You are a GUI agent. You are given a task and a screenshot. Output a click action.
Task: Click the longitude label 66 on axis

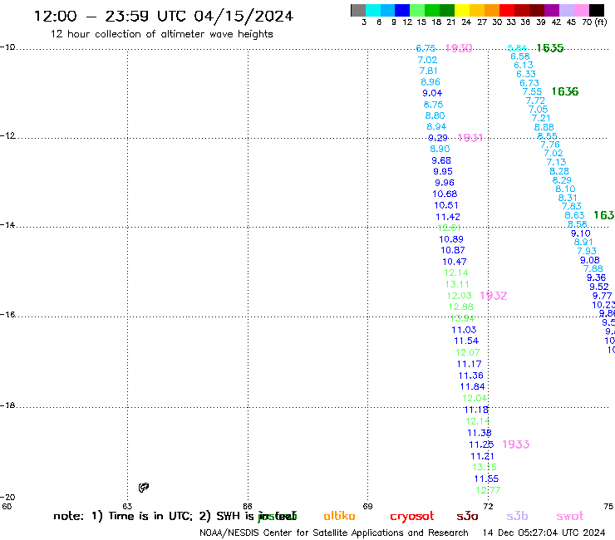pyautogui.click(x=248, y=506)
